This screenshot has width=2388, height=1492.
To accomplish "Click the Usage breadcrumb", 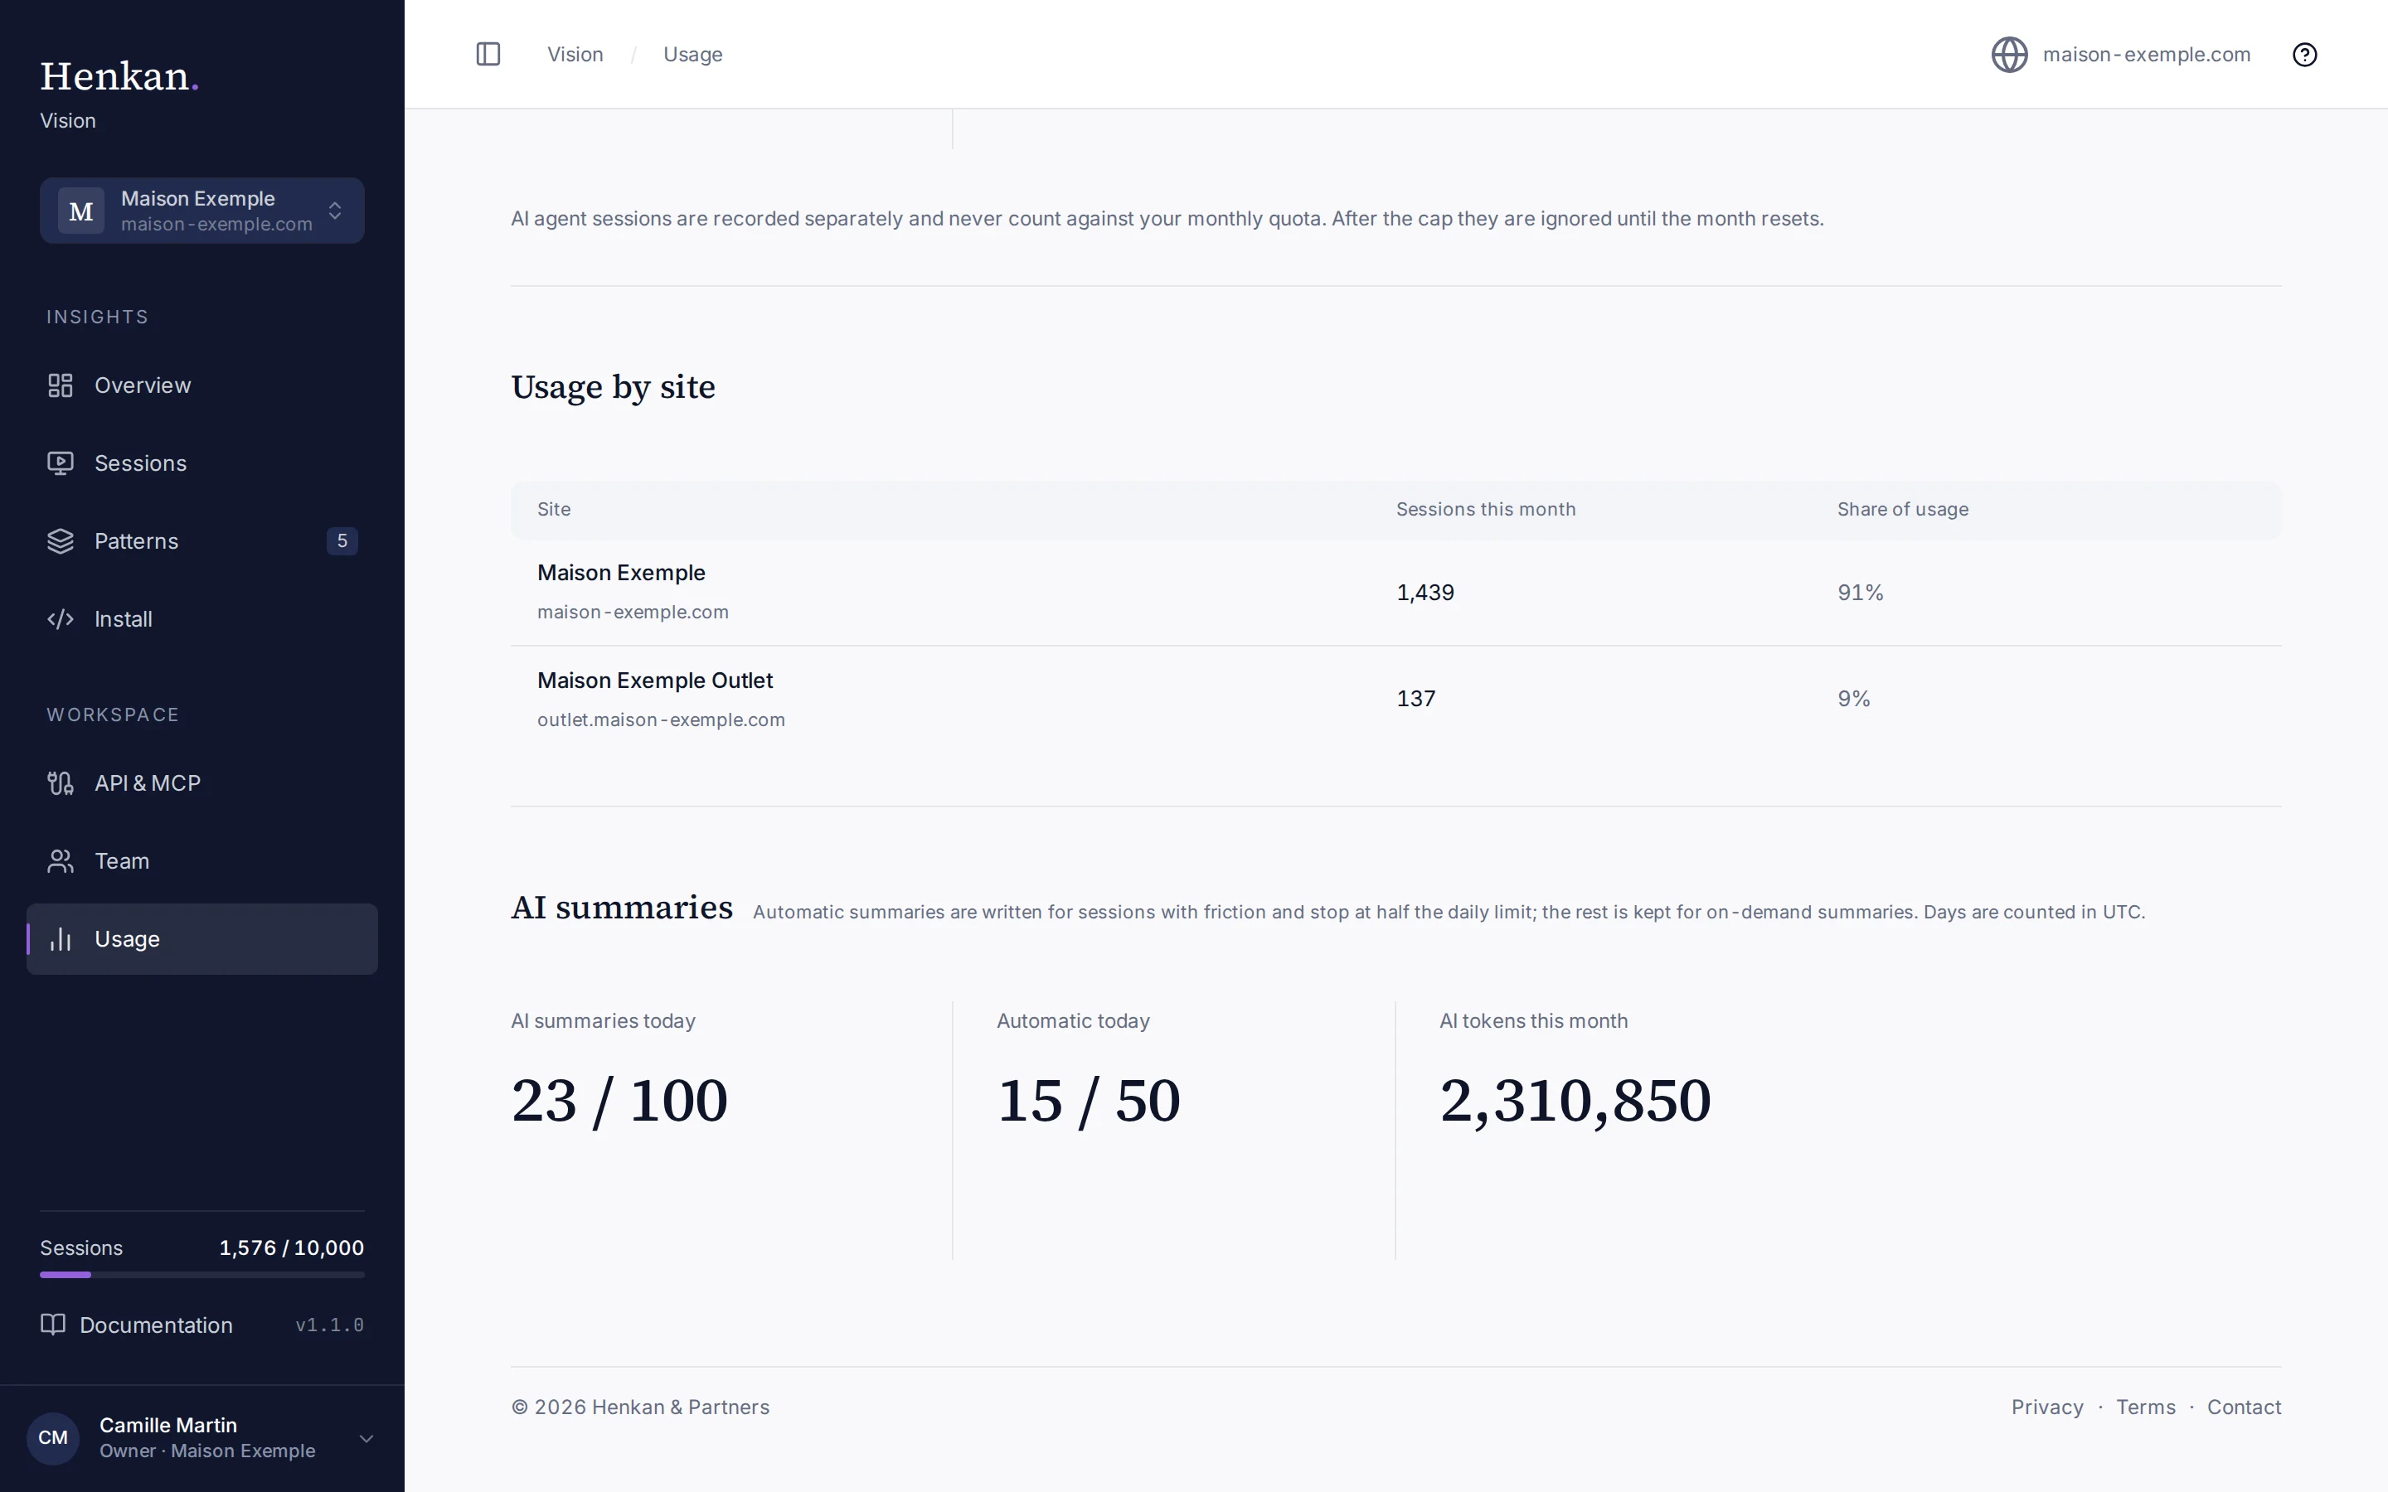I will pos(692,54).
